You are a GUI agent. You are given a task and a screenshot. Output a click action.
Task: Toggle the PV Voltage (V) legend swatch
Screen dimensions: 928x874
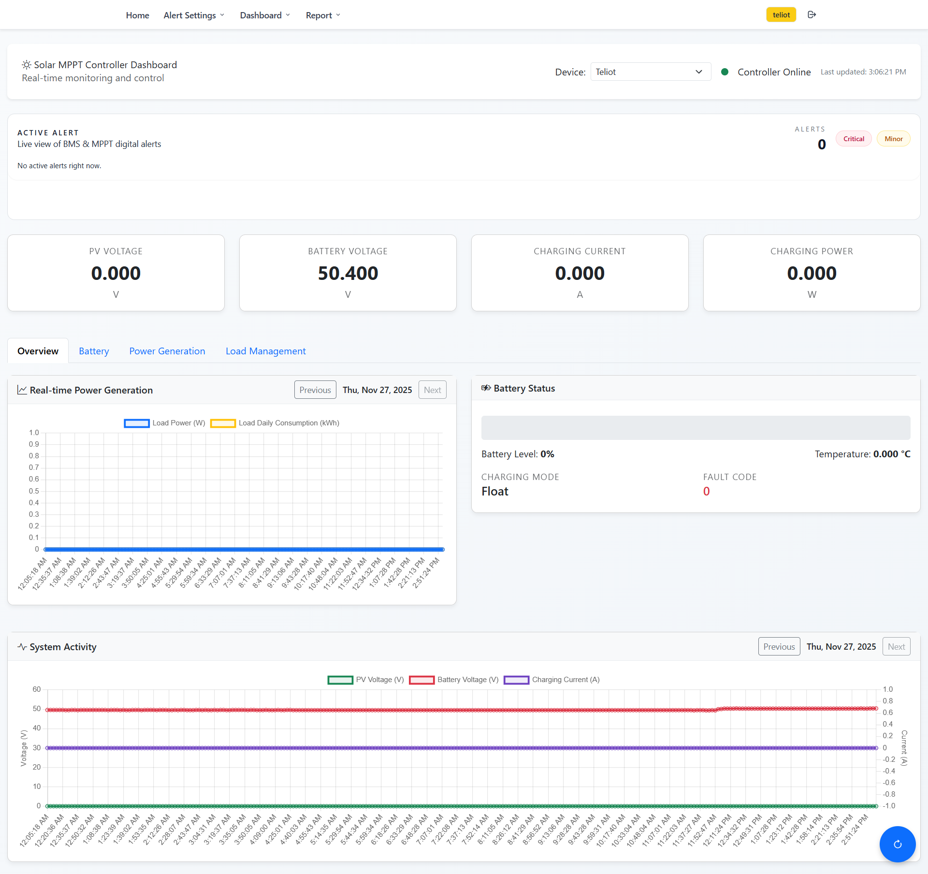click(x=340, y=680)
